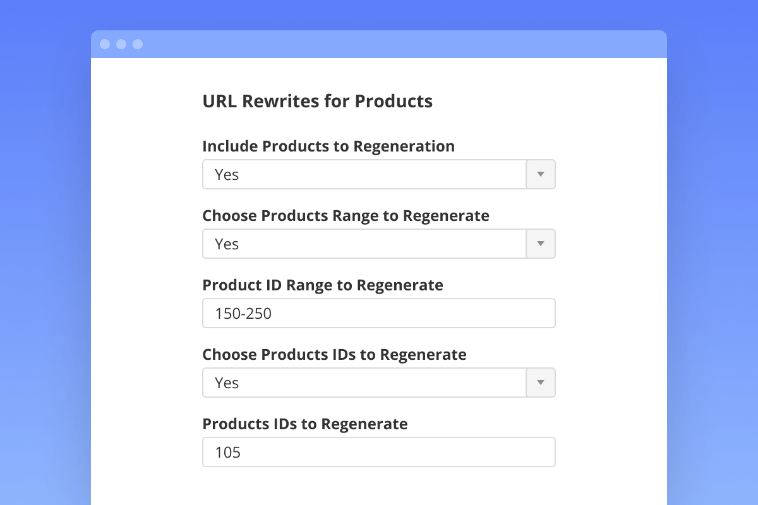The image size is (758, 505).
Task: Click the arrow icon for Choose Products Range
Action: 541,244
